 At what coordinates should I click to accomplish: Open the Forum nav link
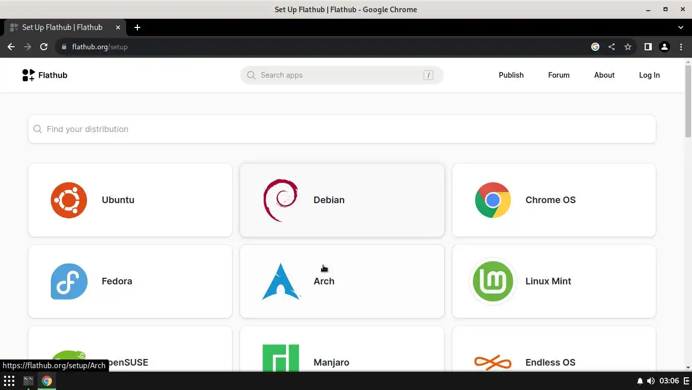559,75
